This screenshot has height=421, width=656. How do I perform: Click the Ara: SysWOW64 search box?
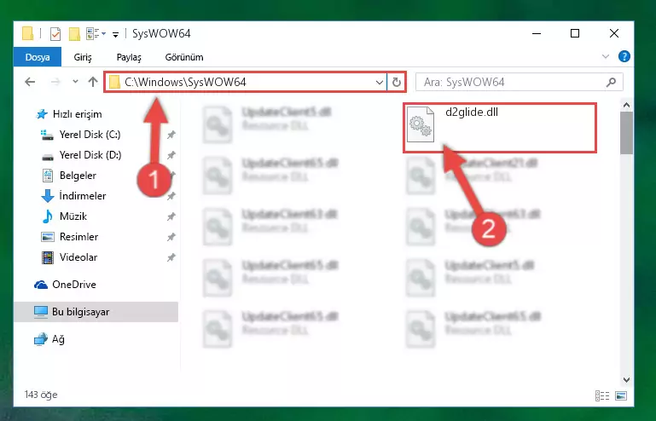pos(520,82)
